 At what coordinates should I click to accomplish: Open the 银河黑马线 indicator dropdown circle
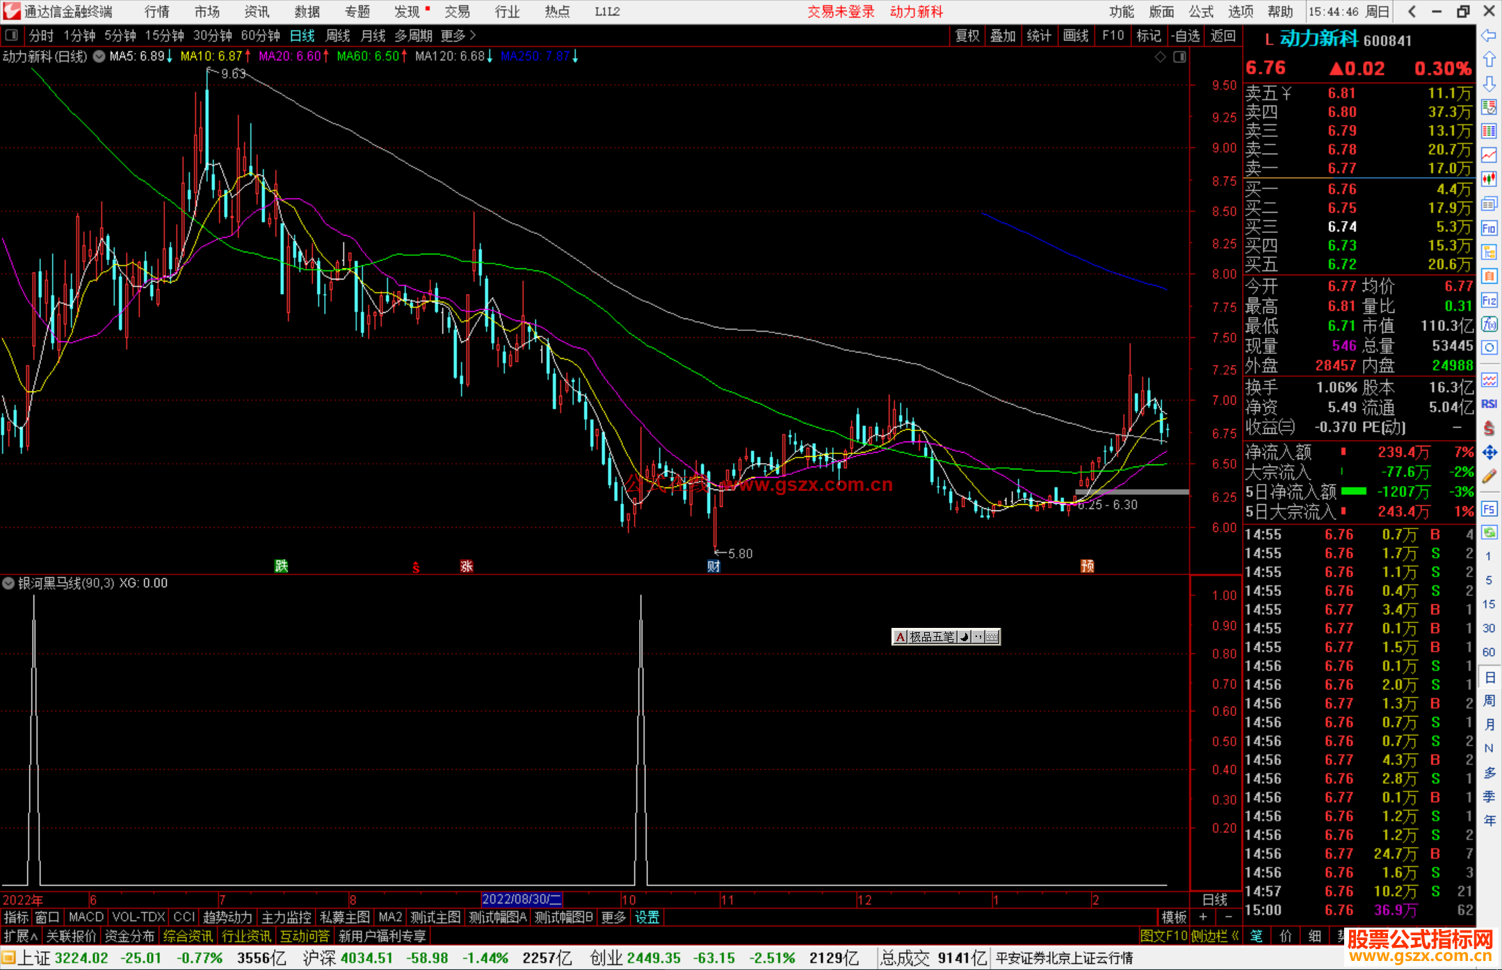point(8,583)
